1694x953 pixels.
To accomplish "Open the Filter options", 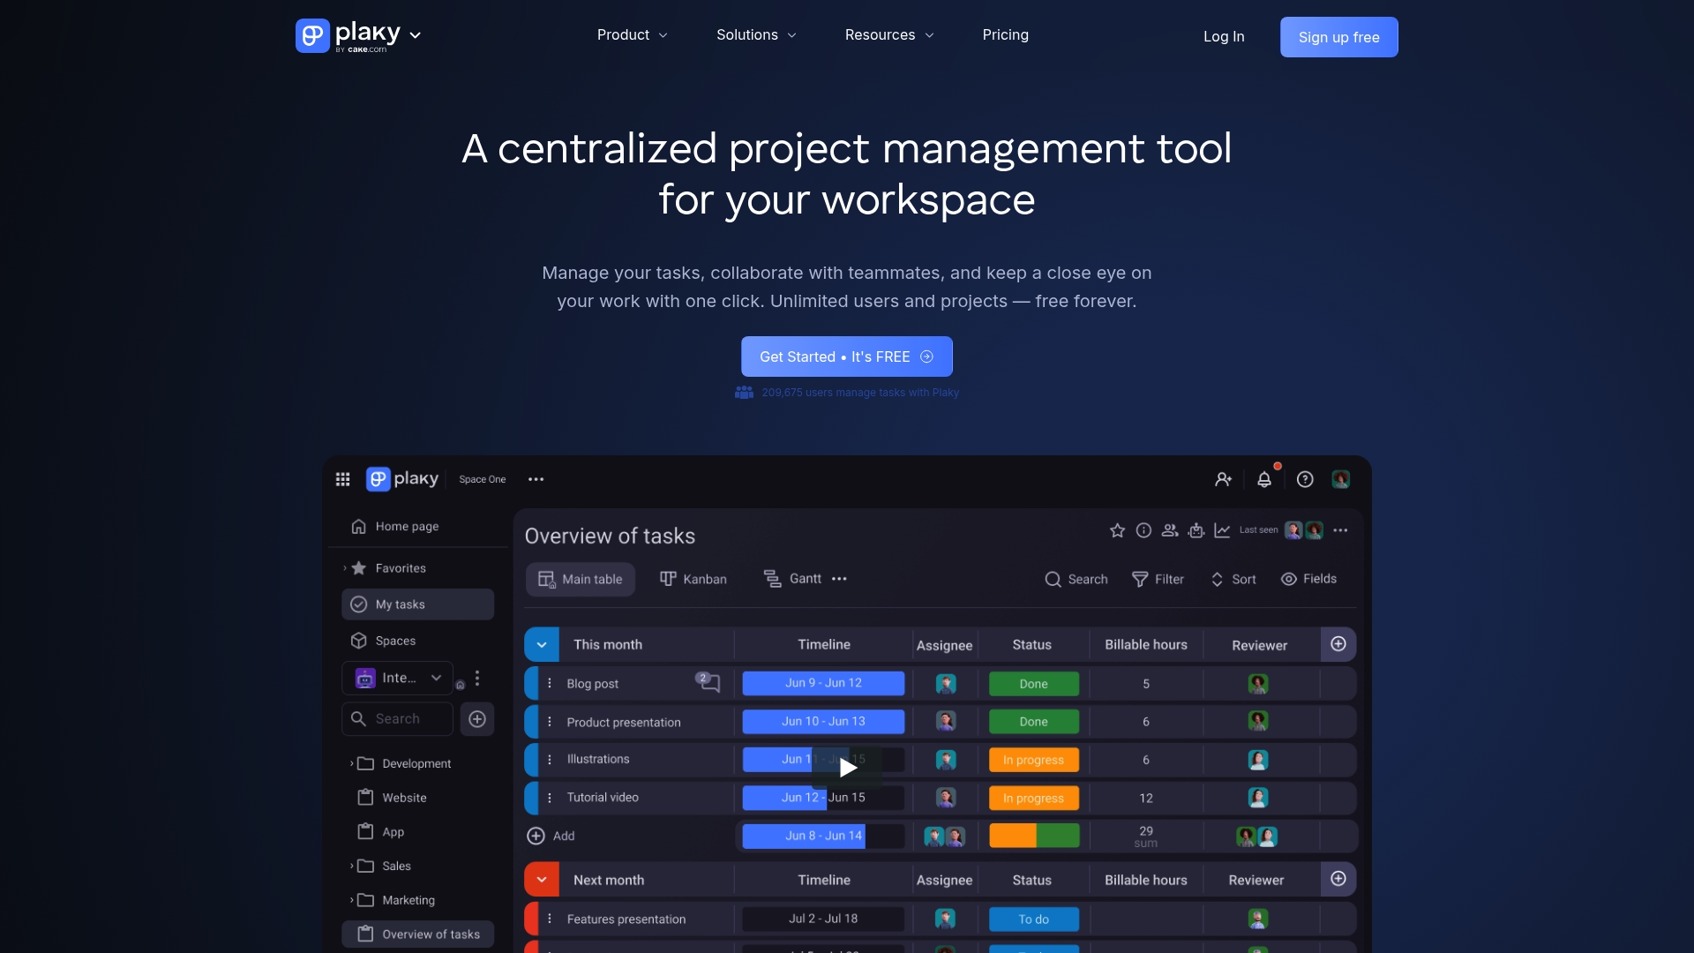I will [1158, 579].
